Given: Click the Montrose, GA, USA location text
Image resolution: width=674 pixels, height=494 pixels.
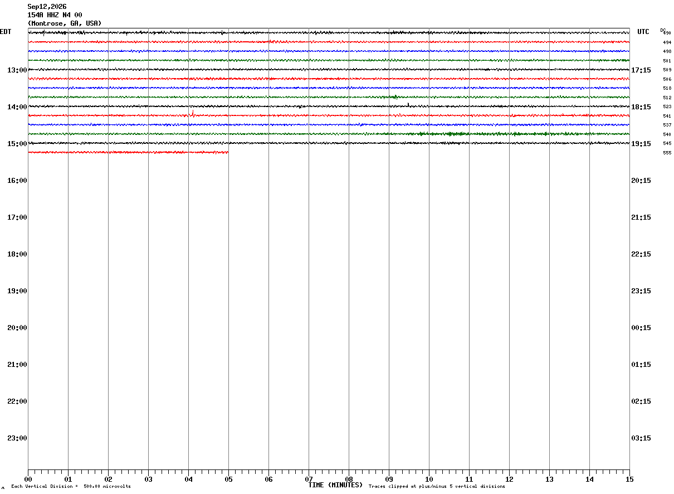Looking at the screenshot, I should 65,23.
